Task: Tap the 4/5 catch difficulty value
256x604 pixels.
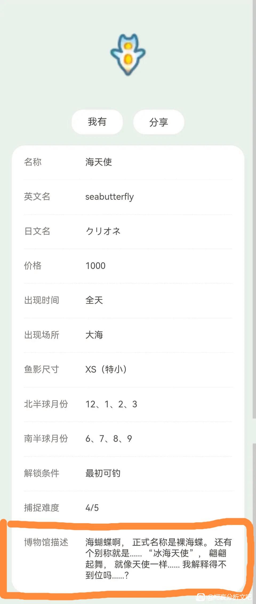Action: tap(92, 508)
